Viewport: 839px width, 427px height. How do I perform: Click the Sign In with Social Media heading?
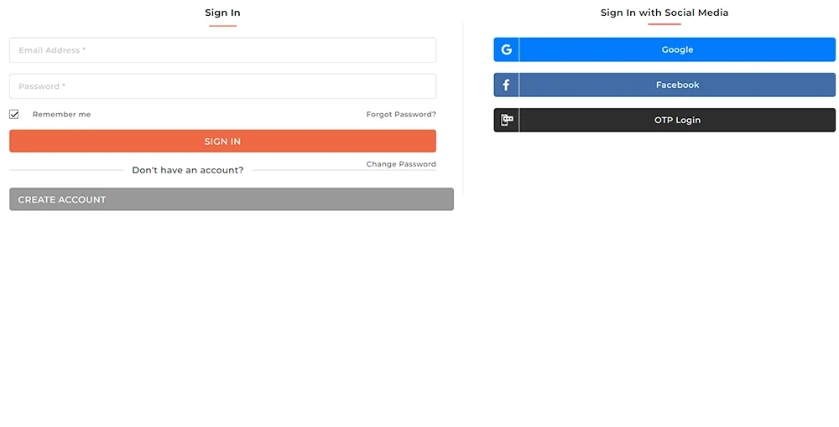tap(664, 13)
